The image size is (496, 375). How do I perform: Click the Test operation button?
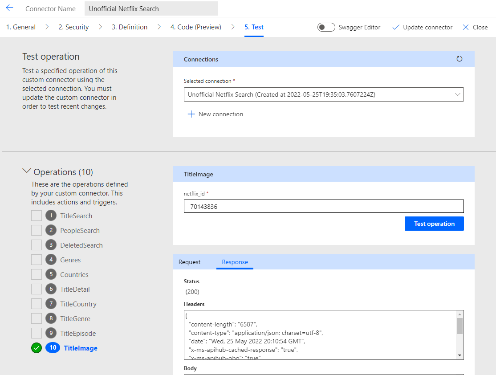tap(434, 224)
